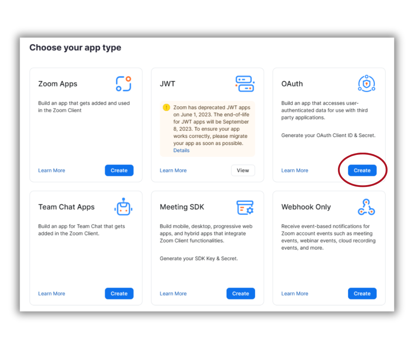The image size is (414, 349).
Task: Click the OAuth shield icon
Action: (367, 83)
